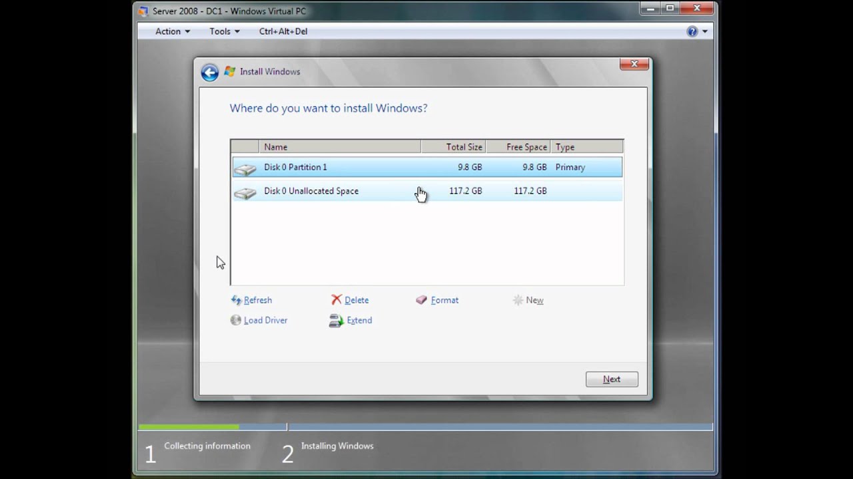This screenshot has width=853, height=479.
Task: Click the Installing Windows step label
Action: [x=337, y=446]
